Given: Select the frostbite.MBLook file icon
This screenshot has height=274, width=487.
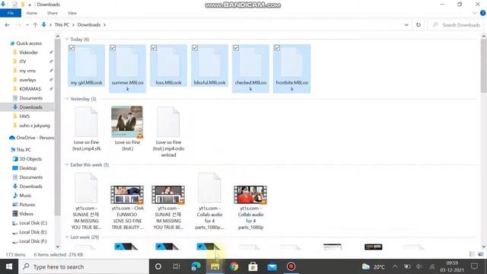Looking at the screenshot, I should pos(291,62).
